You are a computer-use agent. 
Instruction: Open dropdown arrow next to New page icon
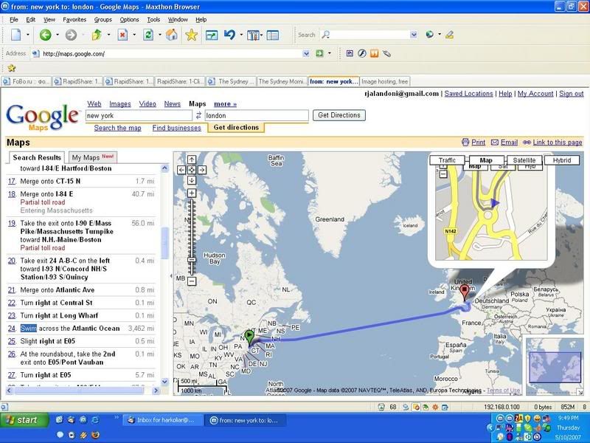click(x=28, y=35)
